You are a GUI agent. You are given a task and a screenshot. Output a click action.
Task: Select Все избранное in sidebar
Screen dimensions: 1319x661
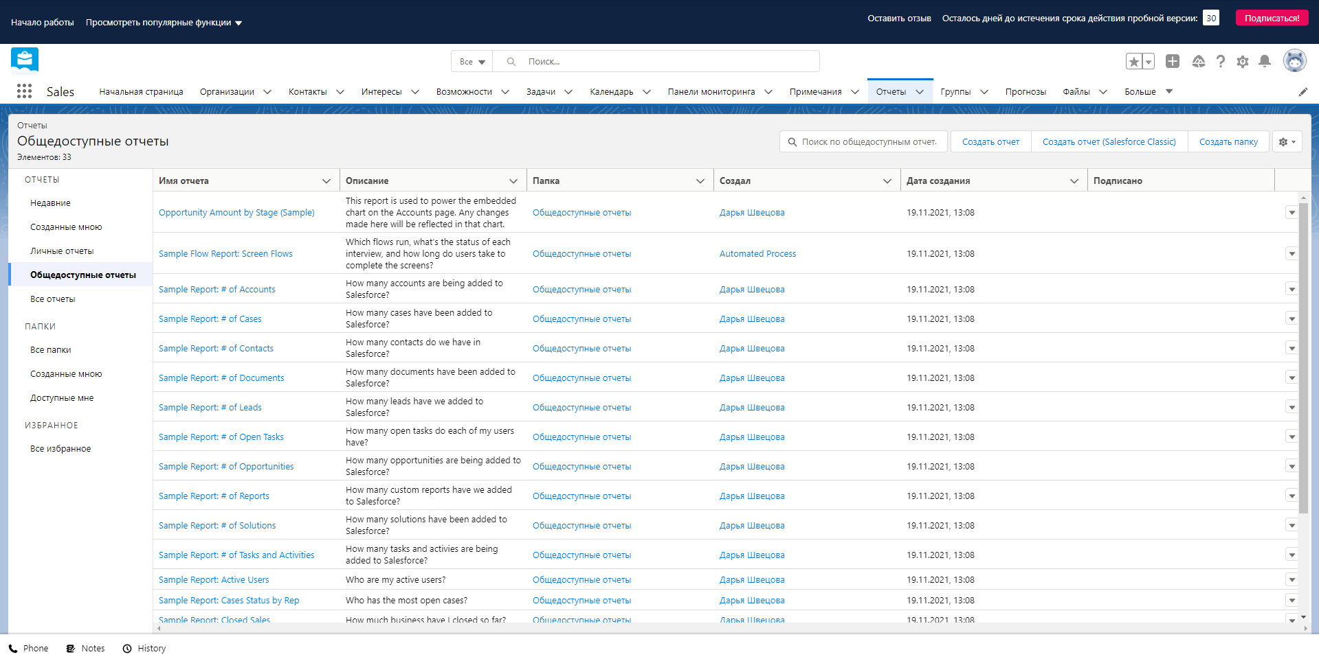click(x=60, y=449)
